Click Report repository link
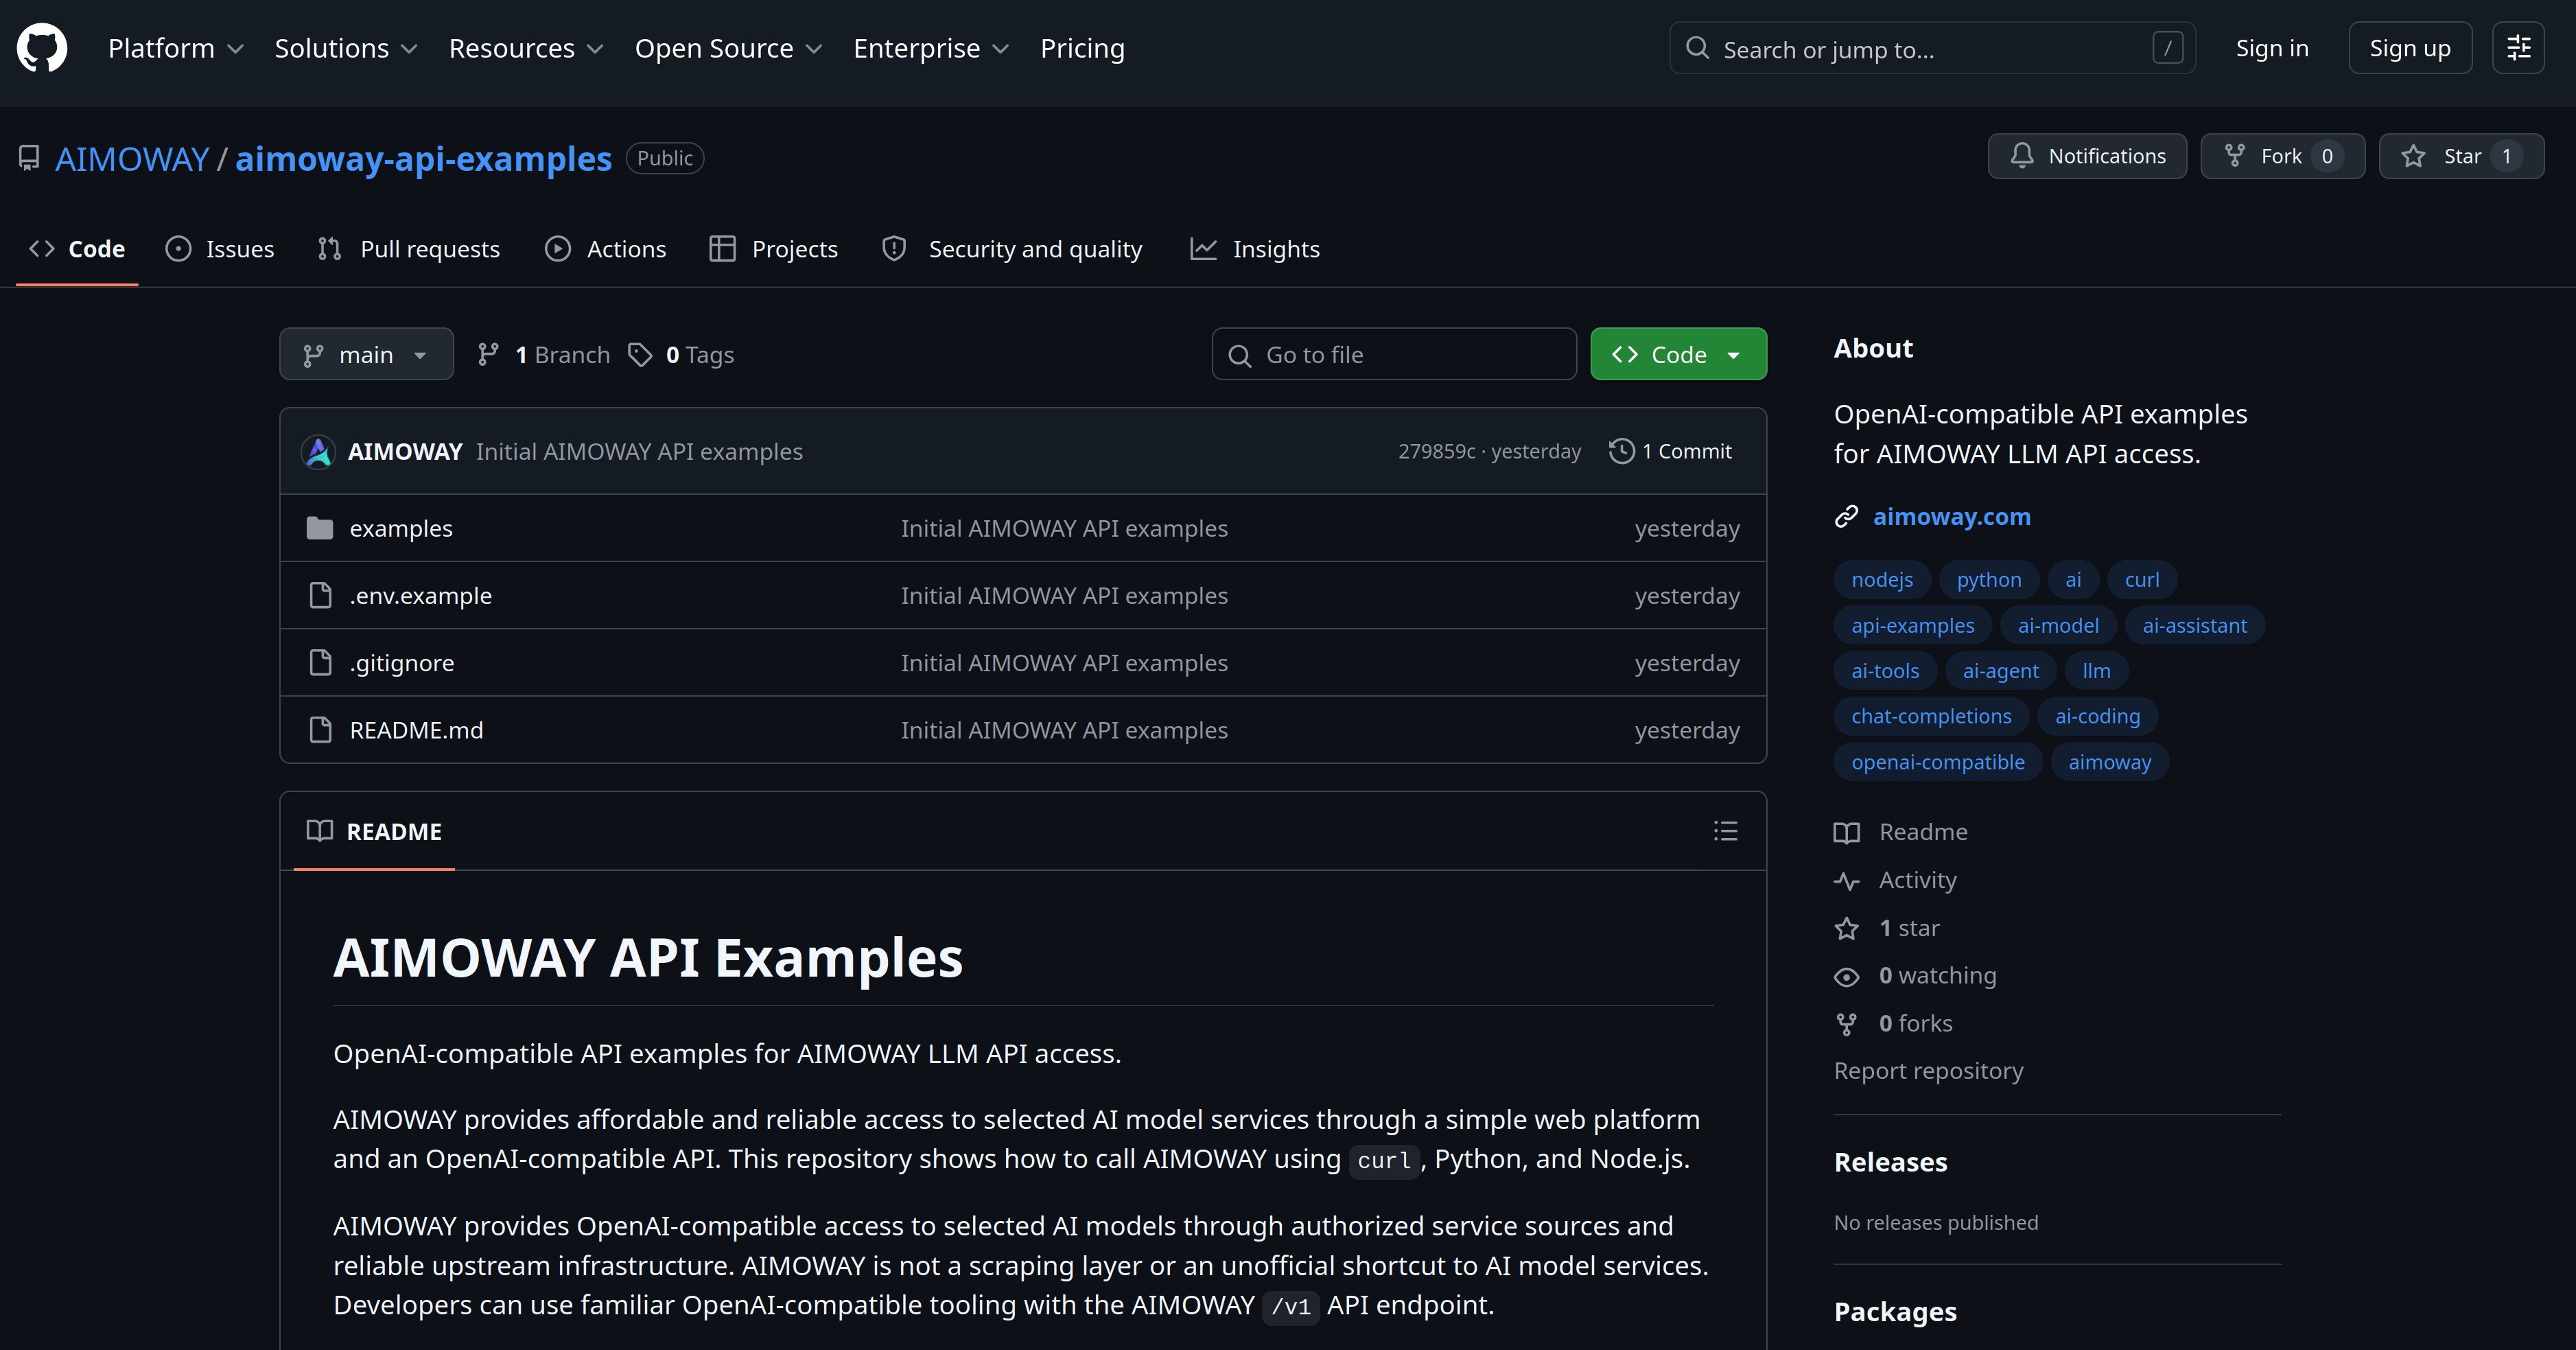2576x1350 pixels. 1928,1071
